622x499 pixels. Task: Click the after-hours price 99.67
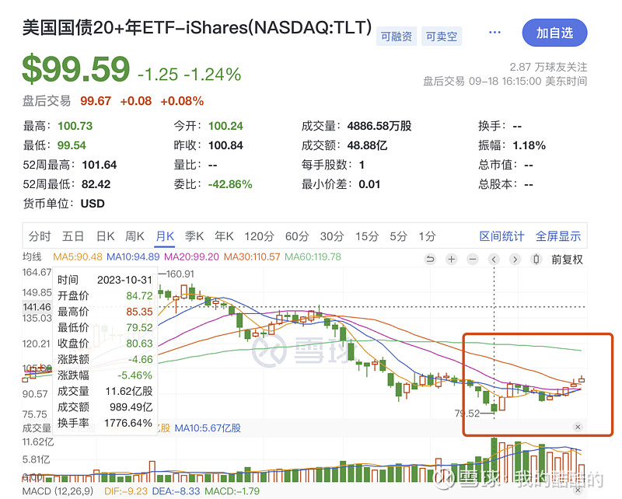pyautogui.click(x=96, y=101)
